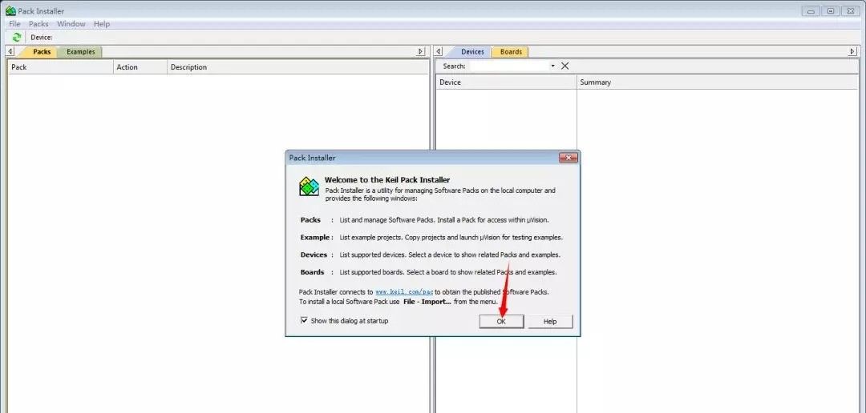The height and width of the screenshot is (413, 866).
Task: Open the Packs menu
Action: (38, 24)
